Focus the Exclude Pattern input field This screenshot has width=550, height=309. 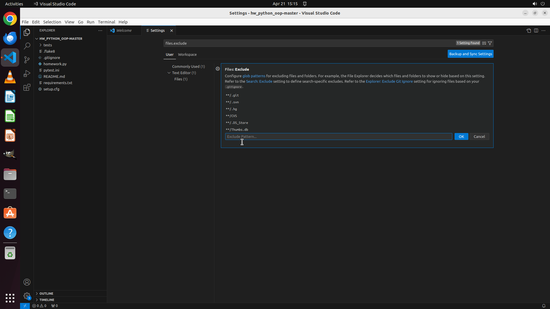click(x=338, y=136)
